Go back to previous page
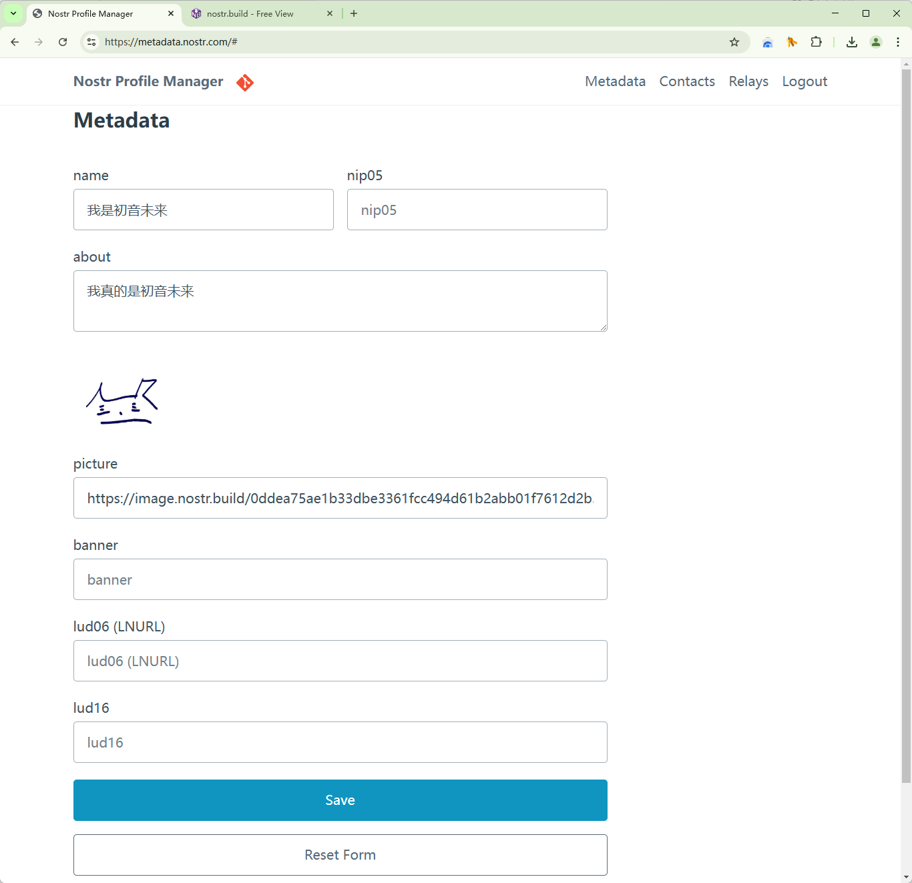 coord(15,42)
